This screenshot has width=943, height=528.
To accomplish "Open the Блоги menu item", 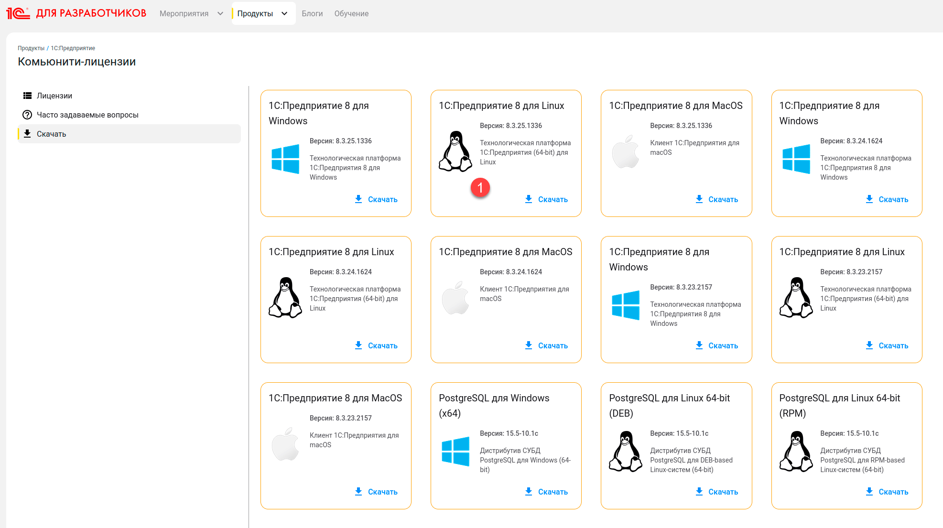I will click(312, 13).
